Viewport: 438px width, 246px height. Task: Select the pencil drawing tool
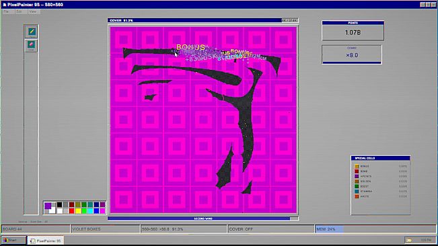31,32
